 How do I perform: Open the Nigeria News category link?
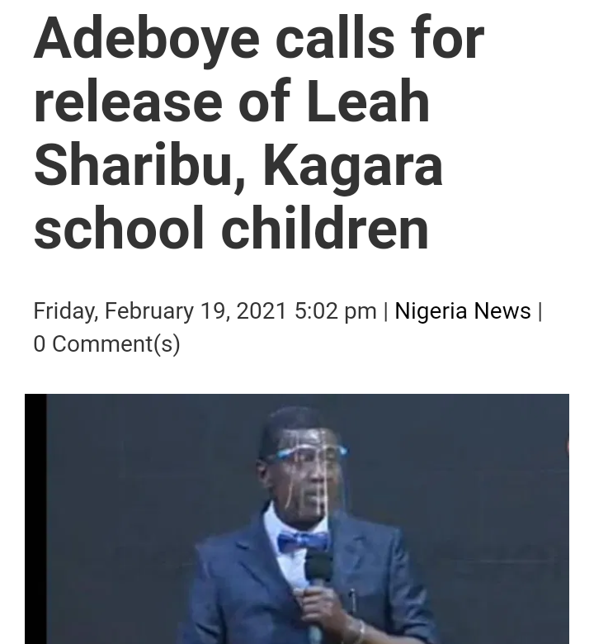(x=463, y=310)
